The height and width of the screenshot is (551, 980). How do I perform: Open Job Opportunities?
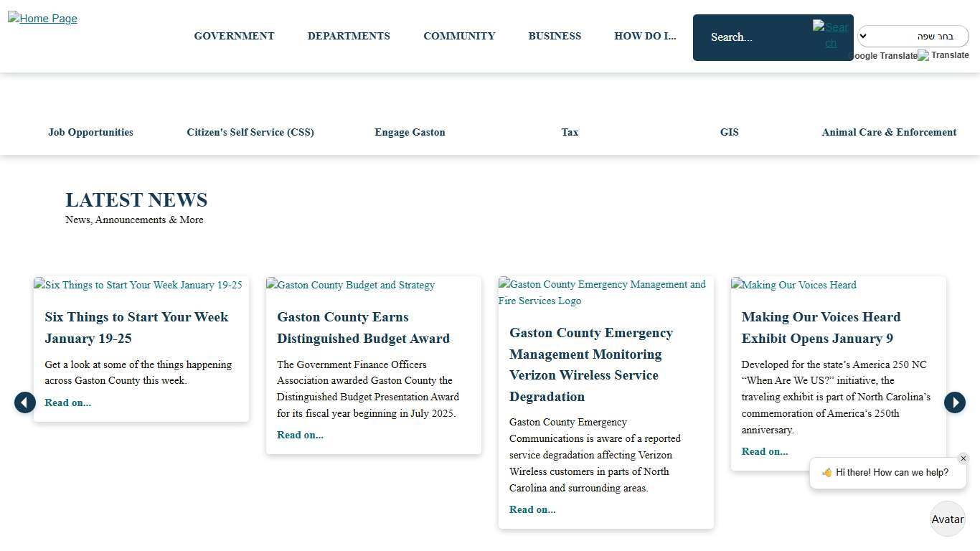(90, 132)
